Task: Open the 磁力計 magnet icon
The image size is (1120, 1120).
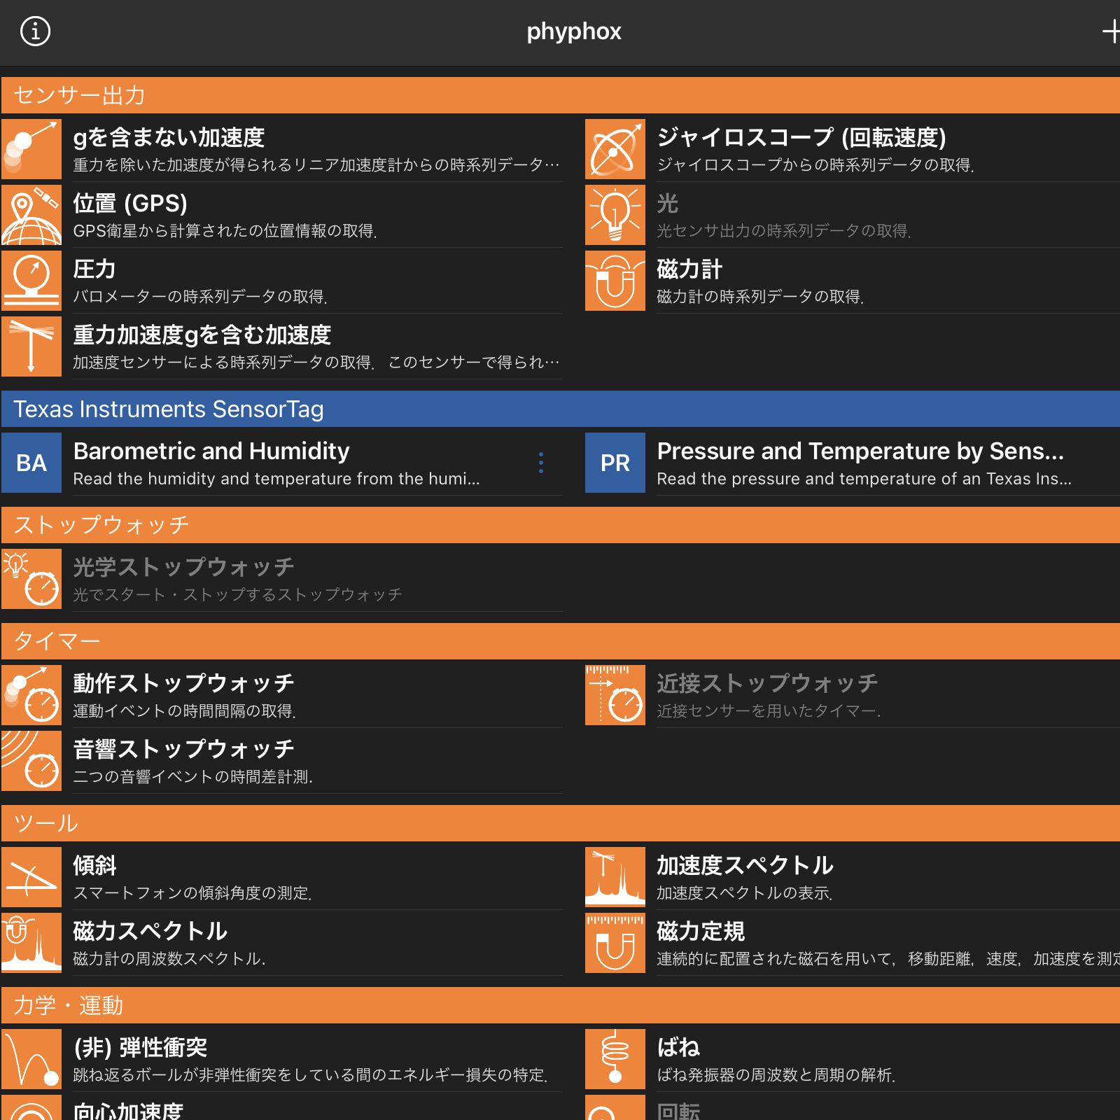Action: (615, 281)
